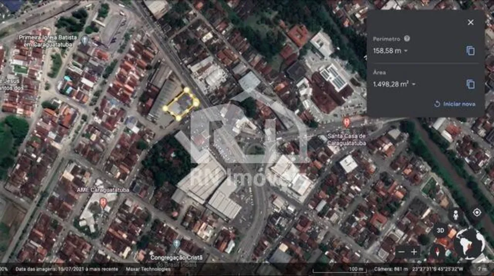The width and height of the screenshot is (494, 276).
Task: Click the Santa Casa de Caraguatatuba hospital pin
Action: pyautogui.click(x=347, y=123)
